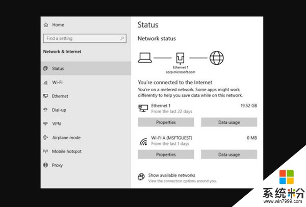Click the corp.microsoft.com label
Viewport: 306px width, 207px height.
pyautogui.click(x=181, y=72)
